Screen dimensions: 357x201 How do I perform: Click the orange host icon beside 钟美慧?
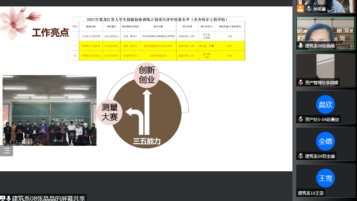[x=300, y=9]
